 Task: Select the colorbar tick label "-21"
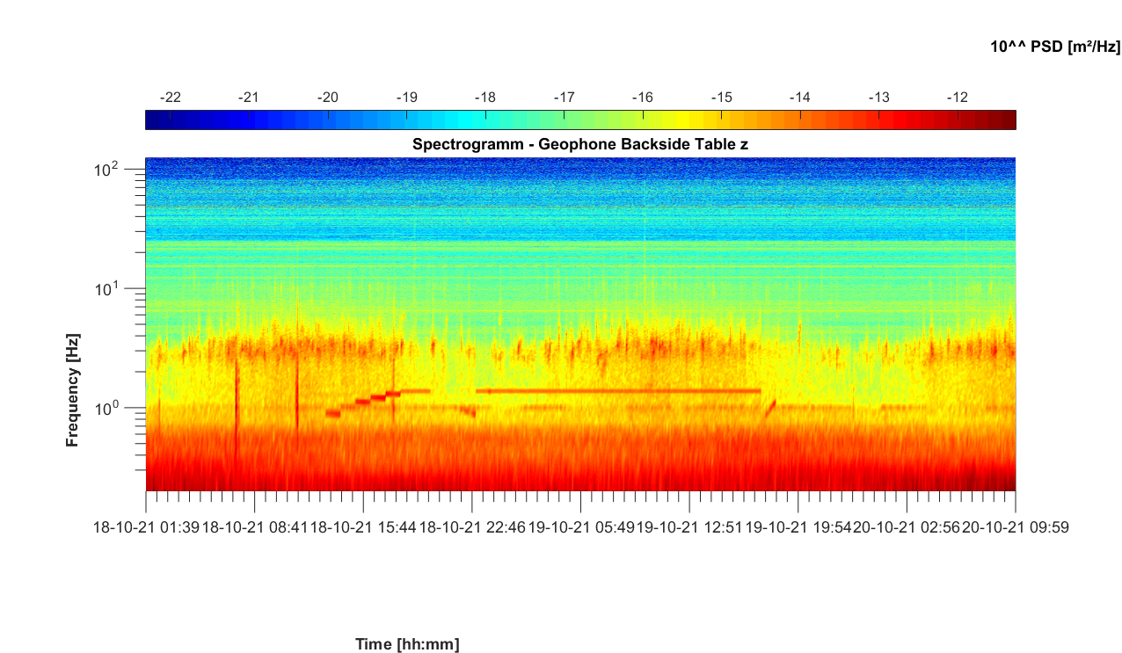pyautogui.click(x=249, y=97)
